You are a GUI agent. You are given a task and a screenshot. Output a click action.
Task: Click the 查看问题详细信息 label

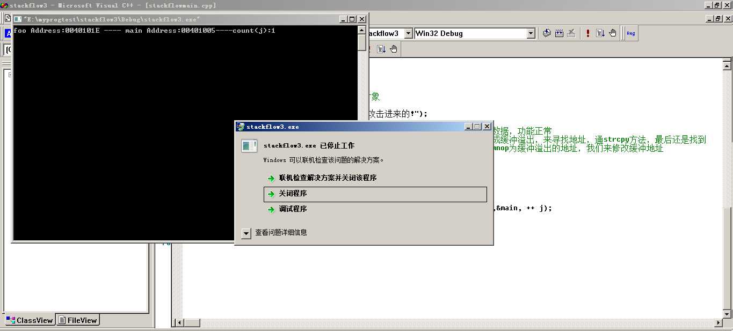pyautogui.click(x=281, y=233)
